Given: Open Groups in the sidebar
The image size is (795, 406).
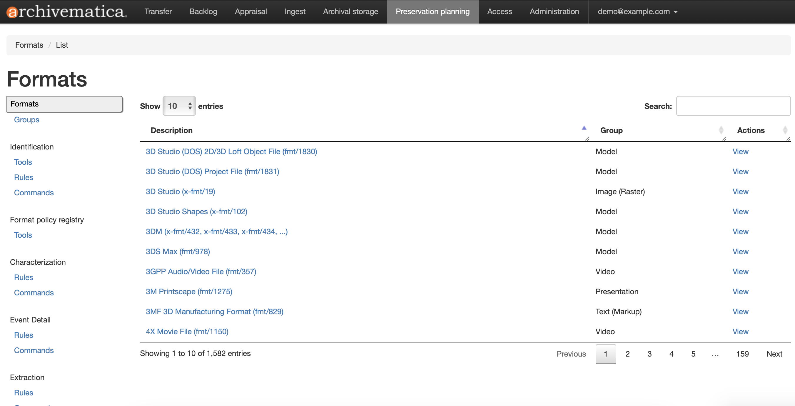Looking at the screenshot, I should 26,120.
